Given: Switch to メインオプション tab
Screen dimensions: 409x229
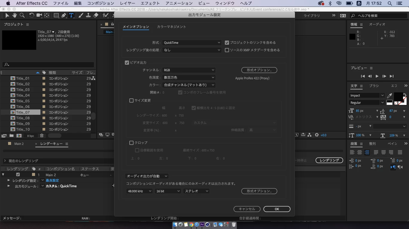Looking at the screenshot, I should pos(136,27).
